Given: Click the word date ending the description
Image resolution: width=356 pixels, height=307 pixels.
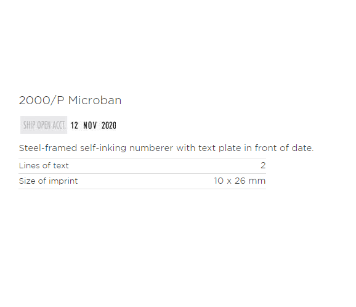Looking at the screenshot, I should click(302, 148).
